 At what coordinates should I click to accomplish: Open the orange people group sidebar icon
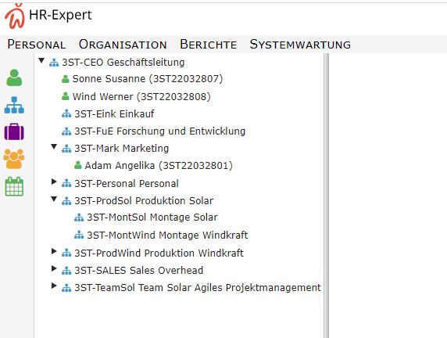pyautogui.click(x=14, y=159)
